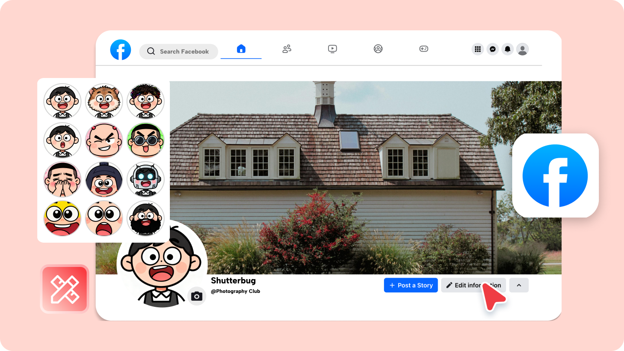The width and height of the screenshot is (624, 351).
Task: Open the Facebook home logo
Action: click(x=120, y=49)
